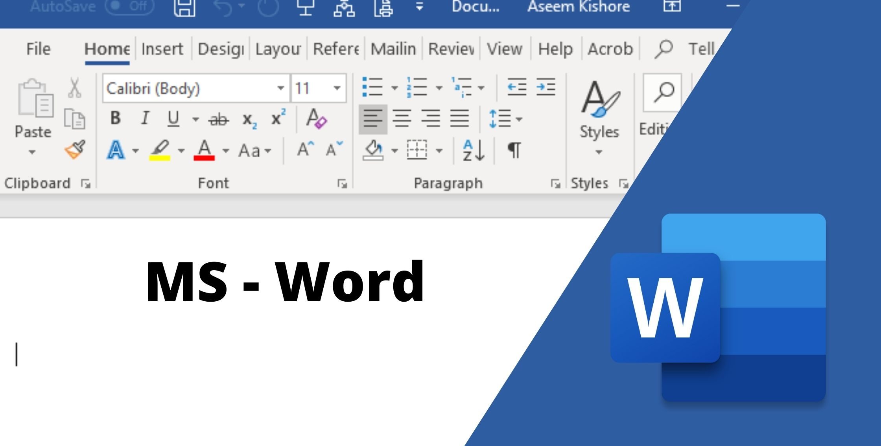Go to the Mailings tab
The width and height of the screenshot is (881, 446).
[393, 49]
